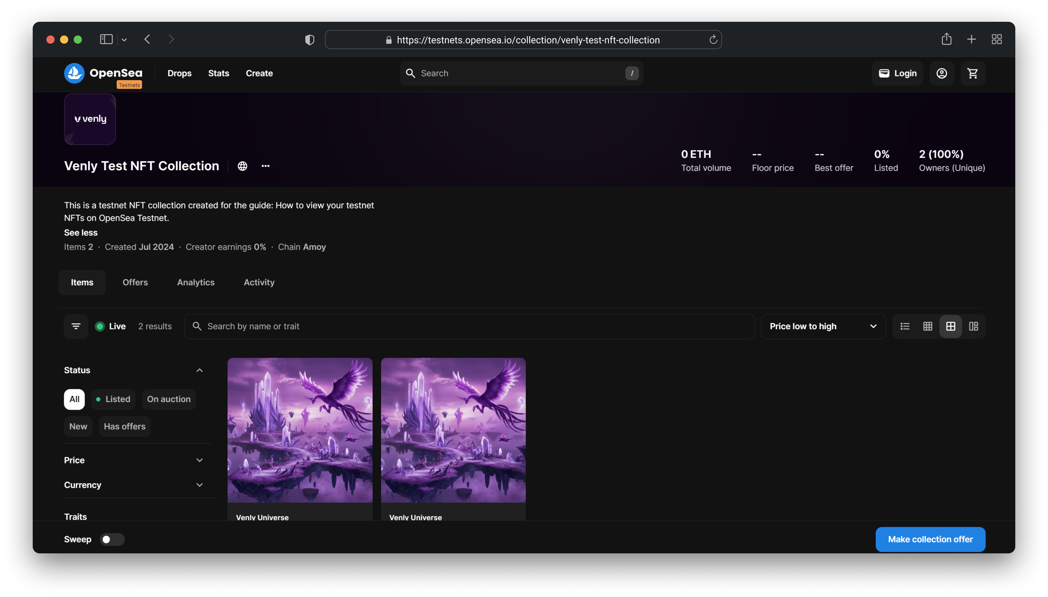1048x597 pixels.
Task: Click the OpenSea logo icon
Action: click(73, 73)
